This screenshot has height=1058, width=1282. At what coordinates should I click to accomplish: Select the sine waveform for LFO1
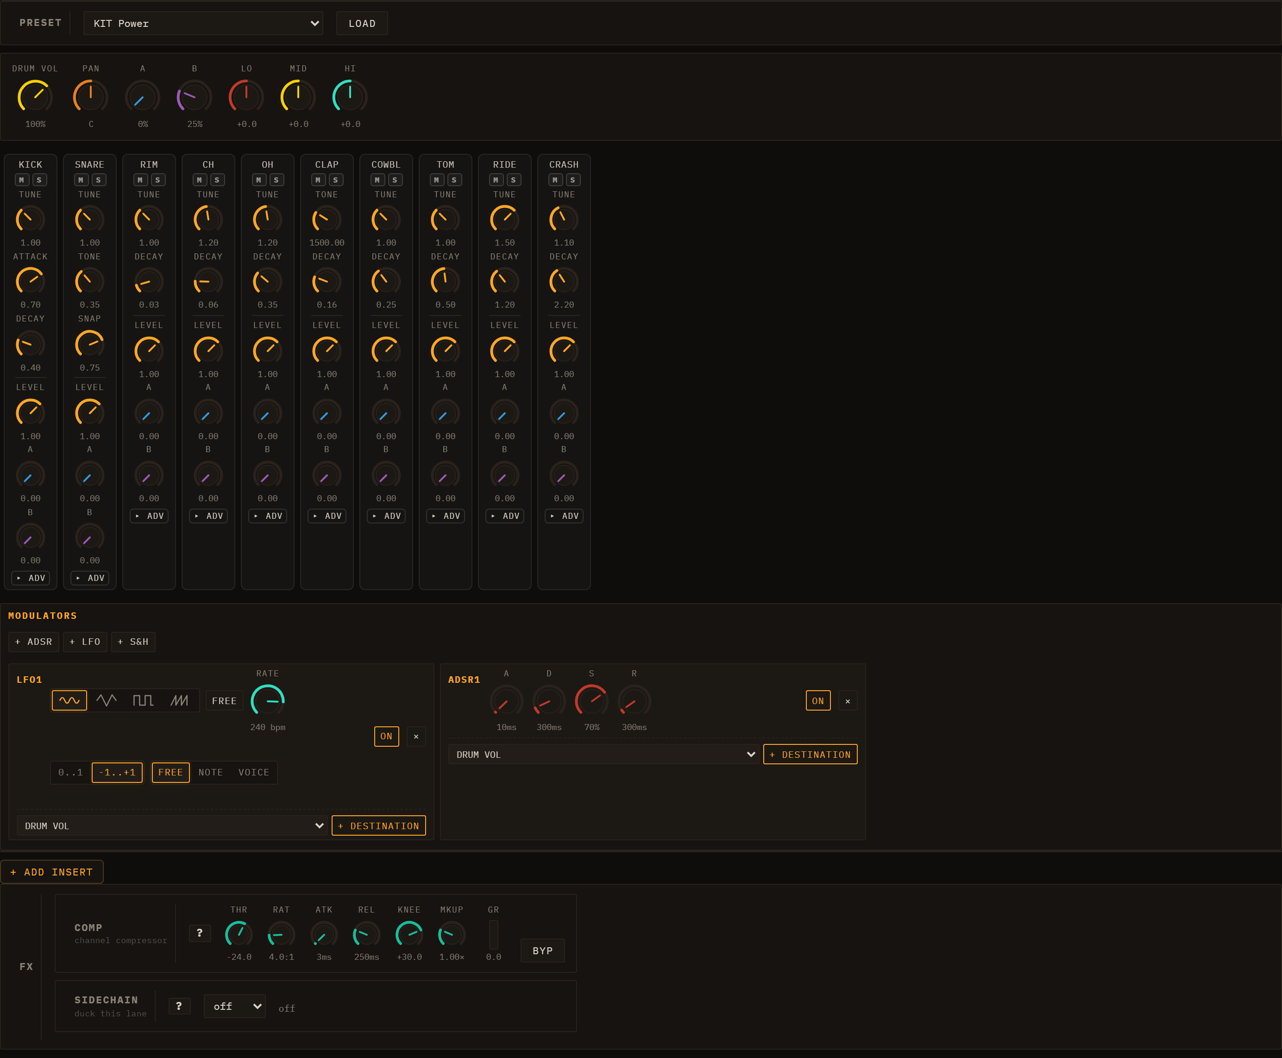(69, 700)
